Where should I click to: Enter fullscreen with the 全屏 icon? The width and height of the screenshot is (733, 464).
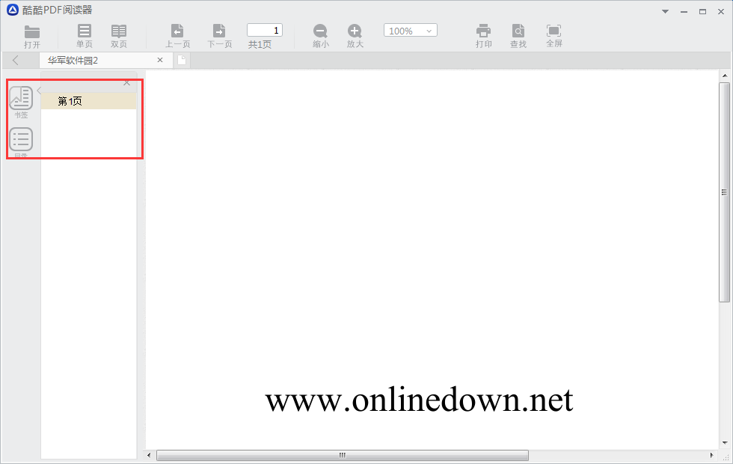point(554,36)
